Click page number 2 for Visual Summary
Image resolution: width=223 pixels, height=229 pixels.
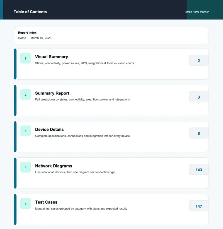(x=199, y=60)
